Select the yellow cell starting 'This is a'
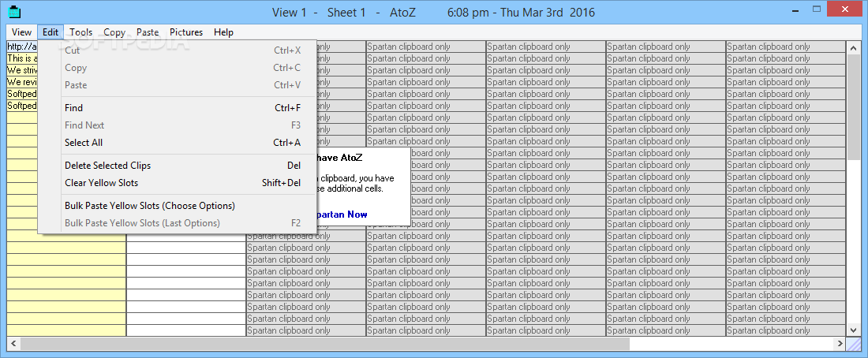This screenshot has height=358, width=868. [x=22, y=58]
